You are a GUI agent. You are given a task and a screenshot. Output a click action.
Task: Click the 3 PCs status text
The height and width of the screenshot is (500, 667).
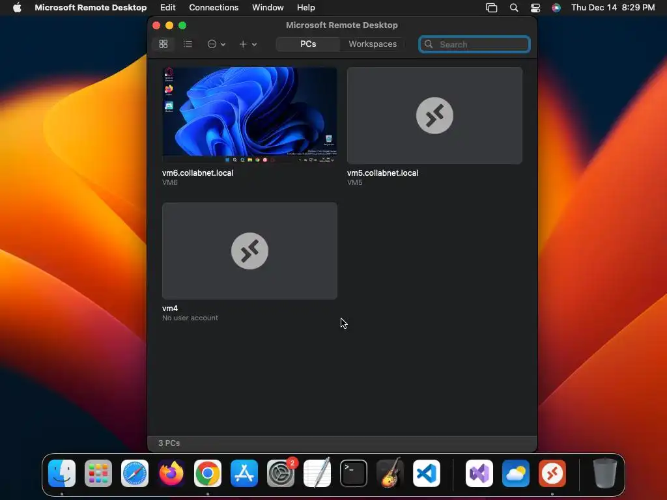point(169,443)
